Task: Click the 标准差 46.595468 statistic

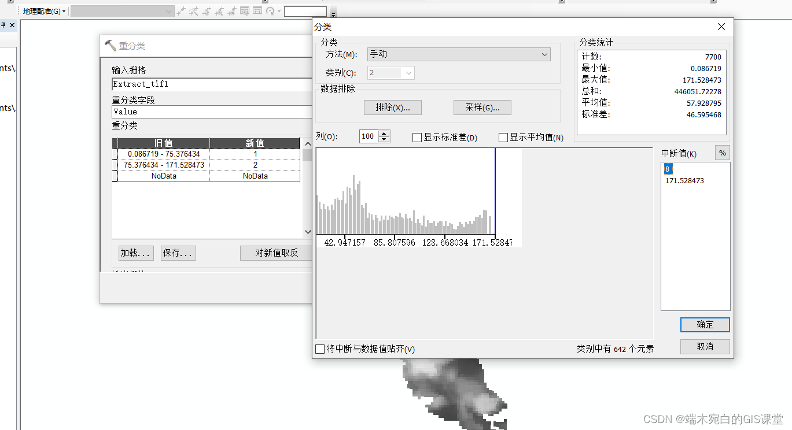Action: (651, 114)
